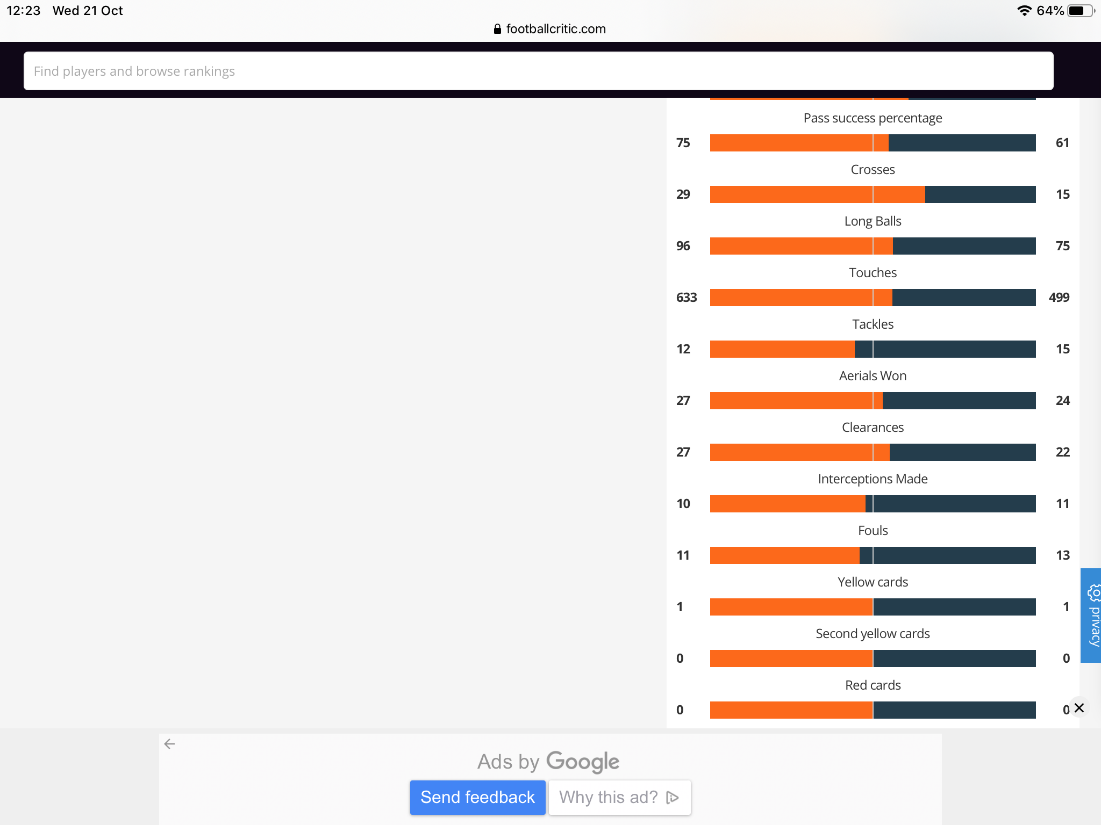
Task: Tap the footballcritic.com address bar
Action: (550, 29)
